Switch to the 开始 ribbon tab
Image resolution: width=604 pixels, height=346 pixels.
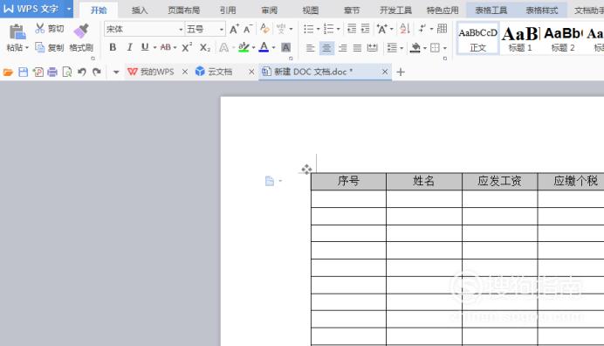point(99,10)
